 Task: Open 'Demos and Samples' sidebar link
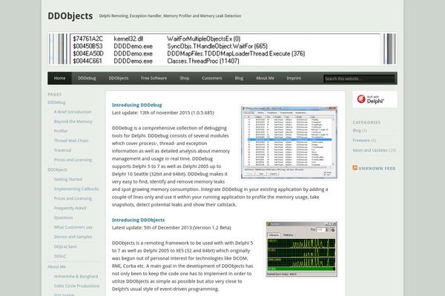click(x=73, y=237)
